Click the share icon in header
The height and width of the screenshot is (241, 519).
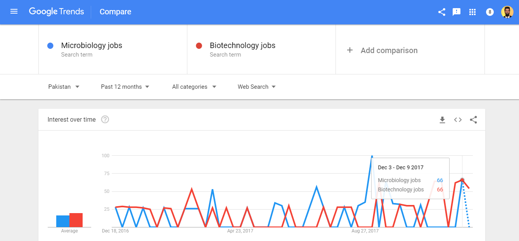[441, 12]
